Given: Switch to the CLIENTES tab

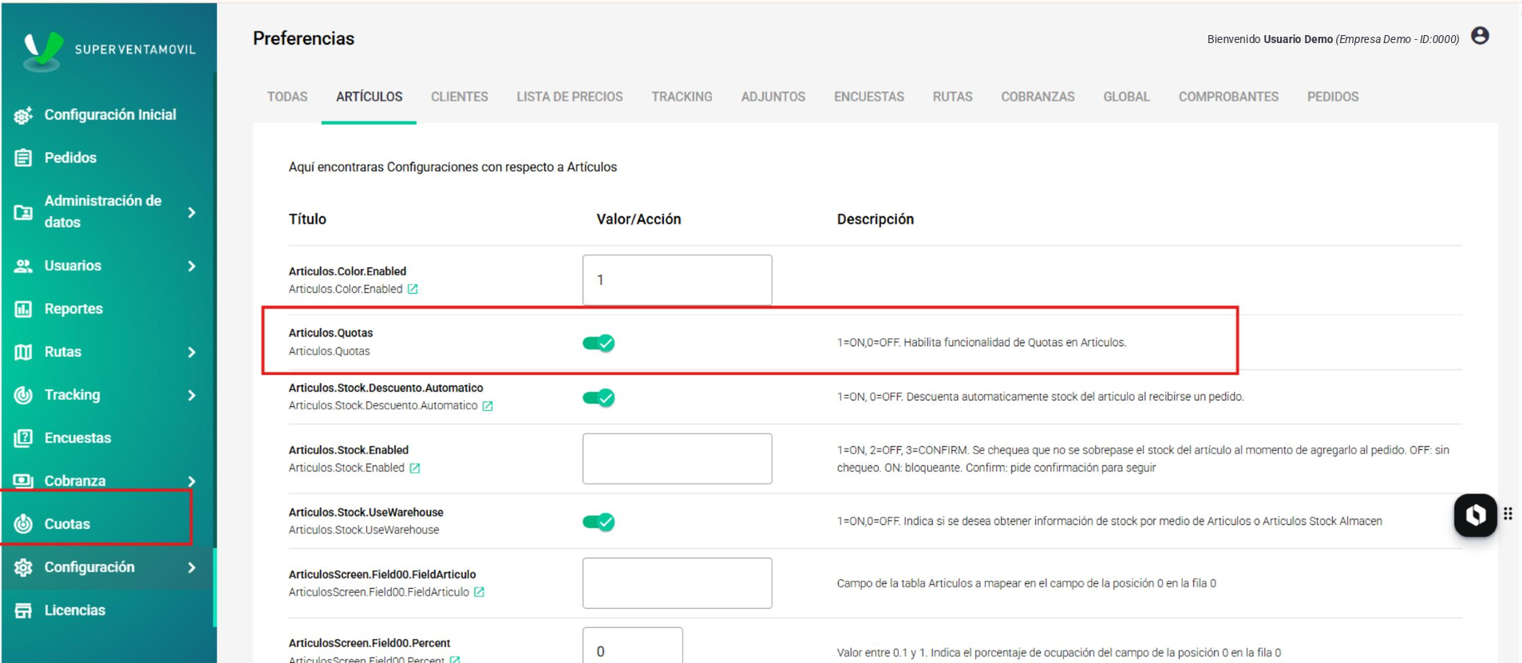Looking at the screenshot, I should (460, 97).
